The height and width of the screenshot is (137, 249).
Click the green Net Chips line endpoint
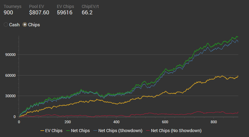238,37
